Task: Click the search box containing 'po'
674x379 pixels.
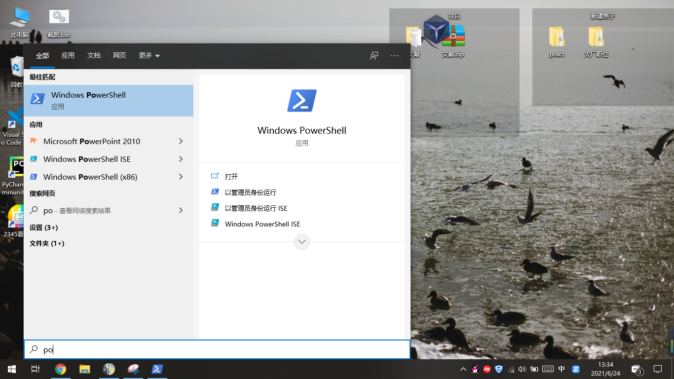Action: [217, 349]
